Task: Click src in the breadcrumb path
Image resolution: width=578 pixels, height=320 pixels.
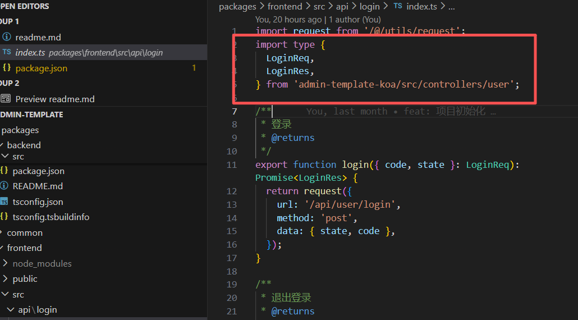Action: tap(319, 7)
